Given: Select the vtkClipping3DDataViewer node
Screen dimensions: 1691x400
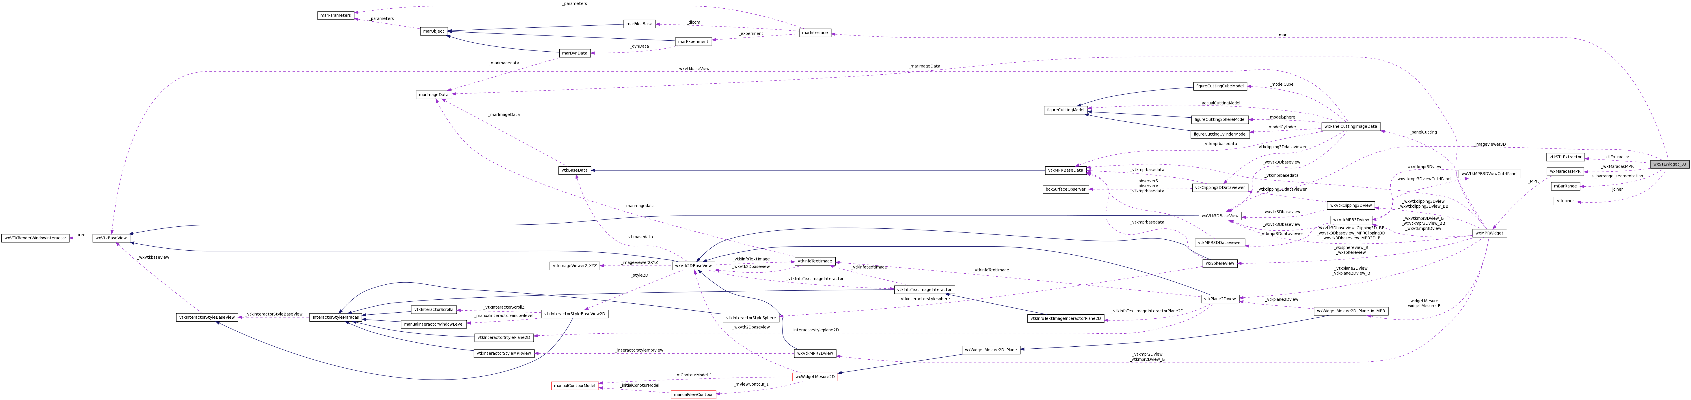Looking at the screenshot, I should [x=1220, y=187].
